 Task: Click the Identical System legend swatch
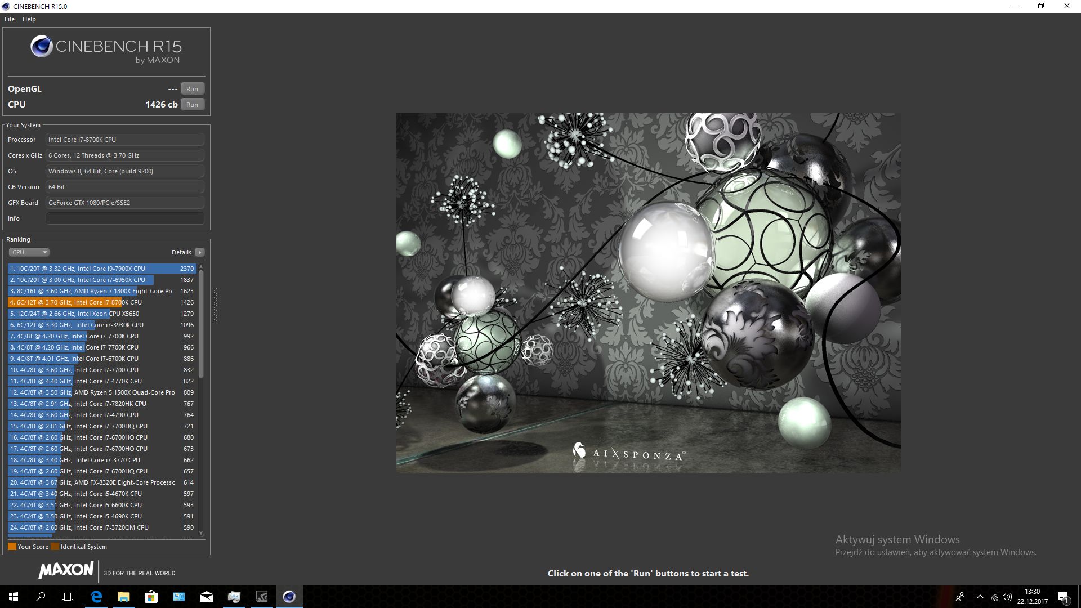(55, 547)
